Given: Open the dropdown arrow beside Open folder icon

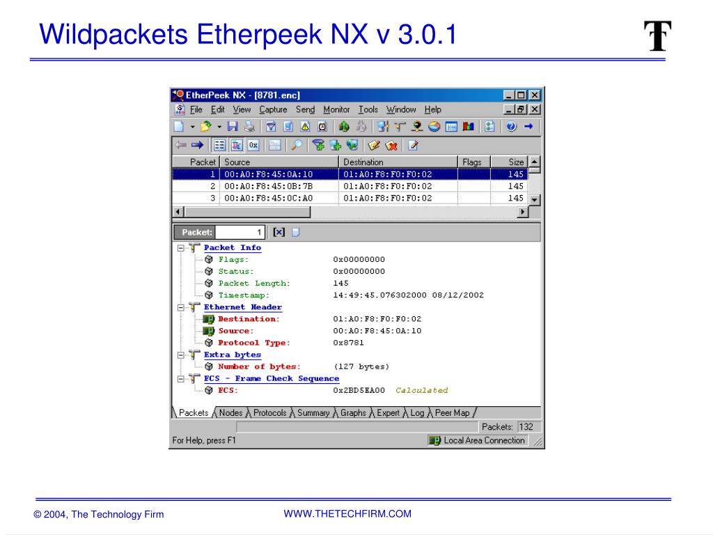Looking at the screenshot, I should pos(219,127).
